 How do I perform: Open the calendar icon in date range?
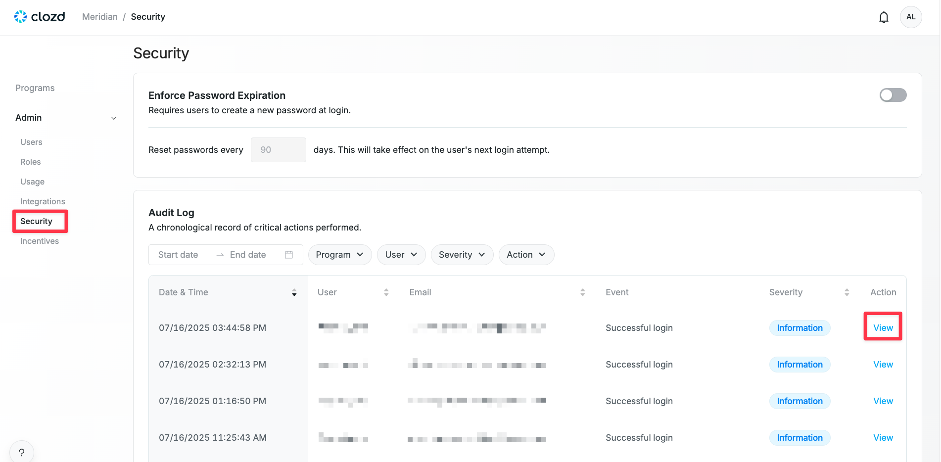pyautogui.click(x=289, y=255)
